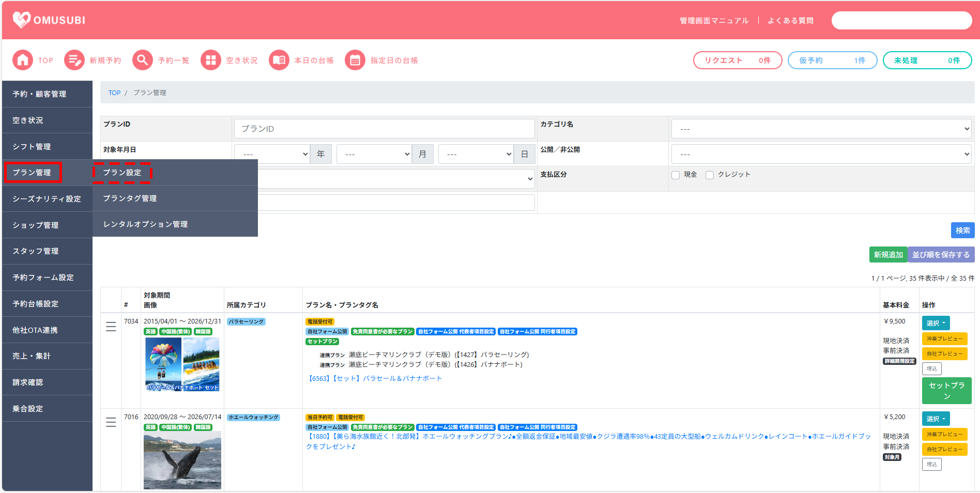Image resolution: width=980 pixels, height=493 pixels.
Task: Open the 新規予約 pencil icon
Action: [x=74, y=60]
